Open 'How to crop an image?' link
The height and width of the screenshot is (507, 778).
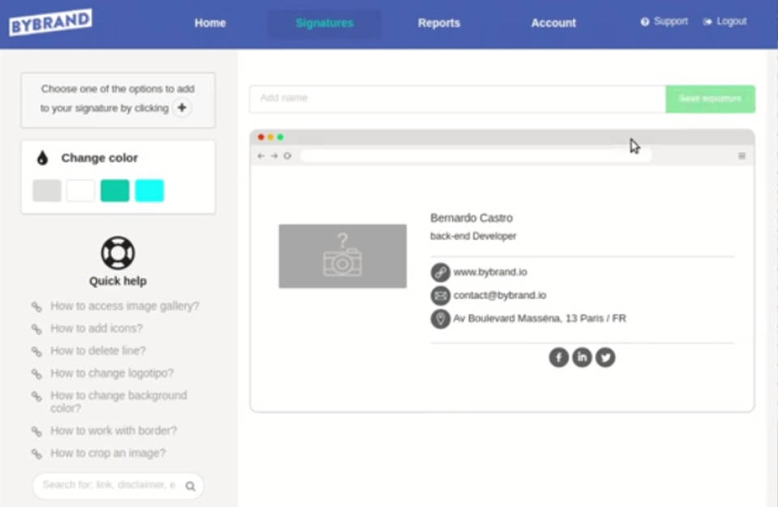(108, 453)
